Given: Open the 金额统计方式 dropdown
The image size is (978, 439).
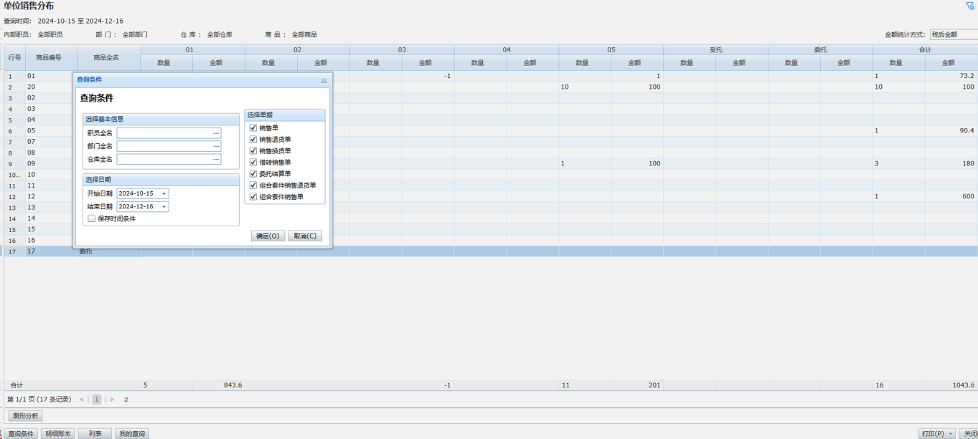Looking at the screenshot, I should pos(954,34).
